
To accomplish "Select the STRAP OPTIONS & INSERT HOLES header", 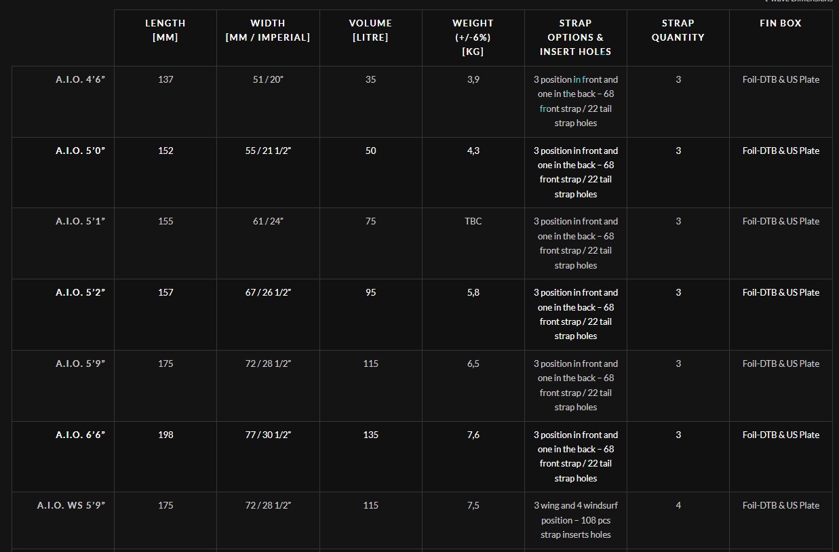I will coord(576,37).
